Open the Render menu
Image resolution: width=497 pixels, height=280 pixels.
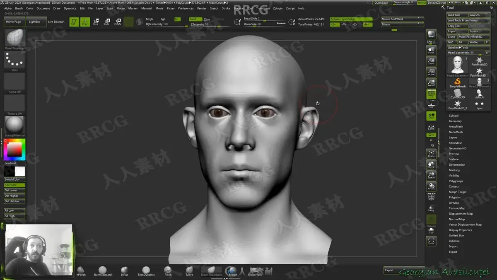pos(202,8)
